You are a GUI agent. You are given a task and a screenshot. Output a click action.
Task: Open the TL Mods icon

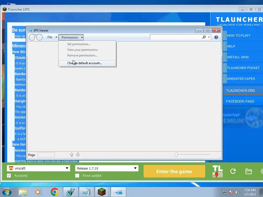(218, 171)
